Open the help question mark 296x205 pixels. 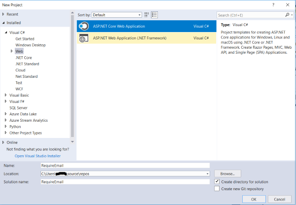tap(273, 5)
